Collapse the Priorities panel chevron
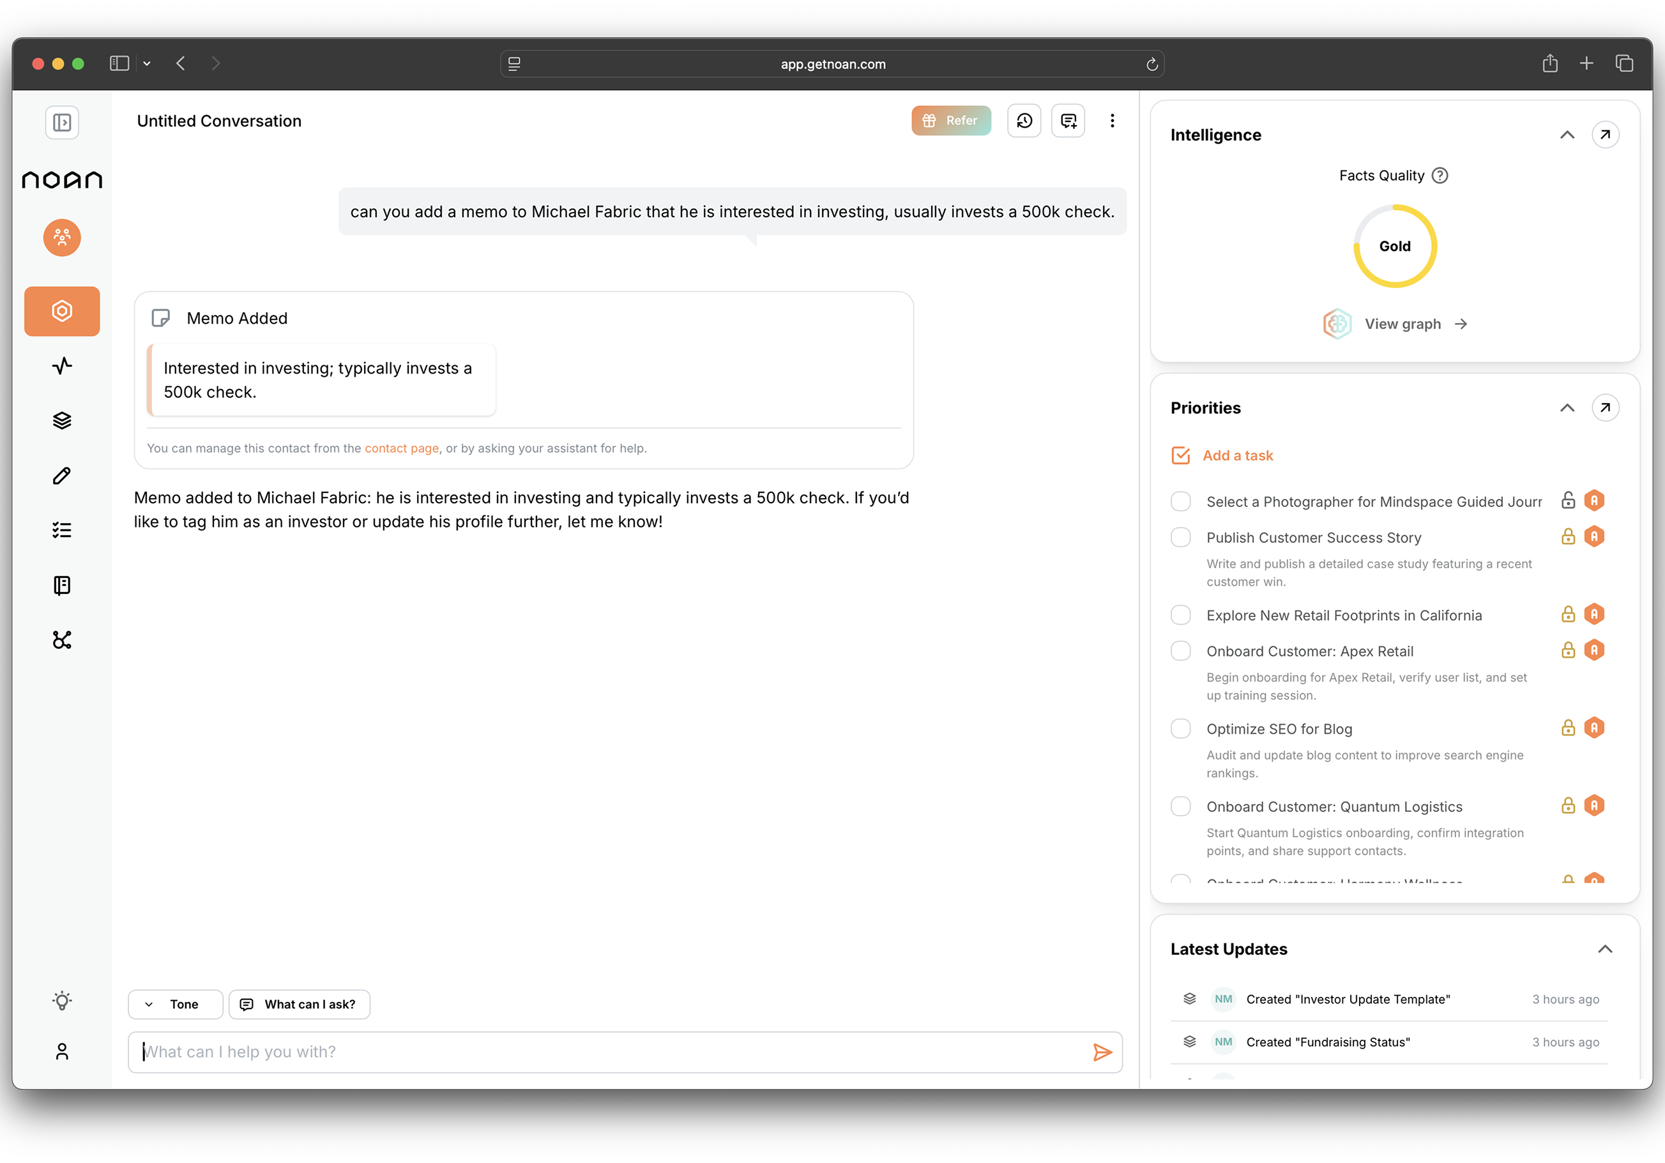This screenshot has height=1163, width=1665. tap(1567, 408)
